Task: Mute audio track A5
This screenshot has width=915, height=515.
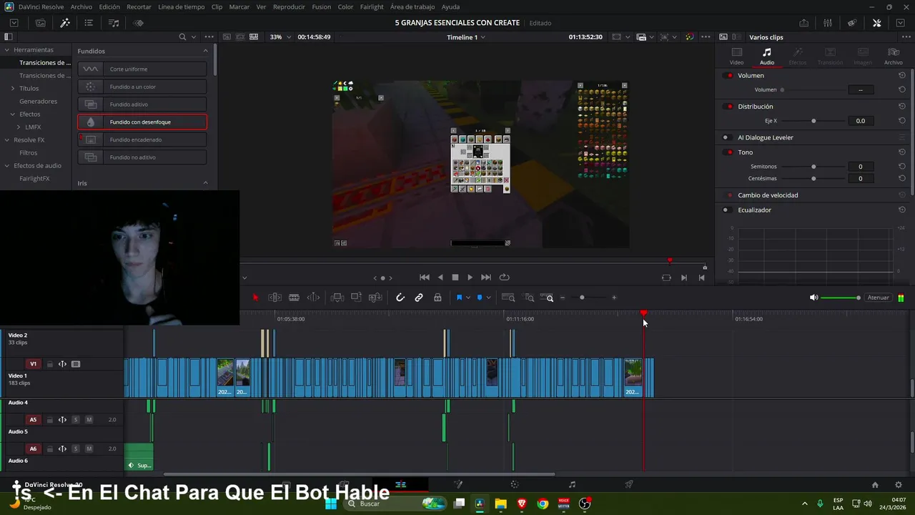Action: [x=89, y=420]
